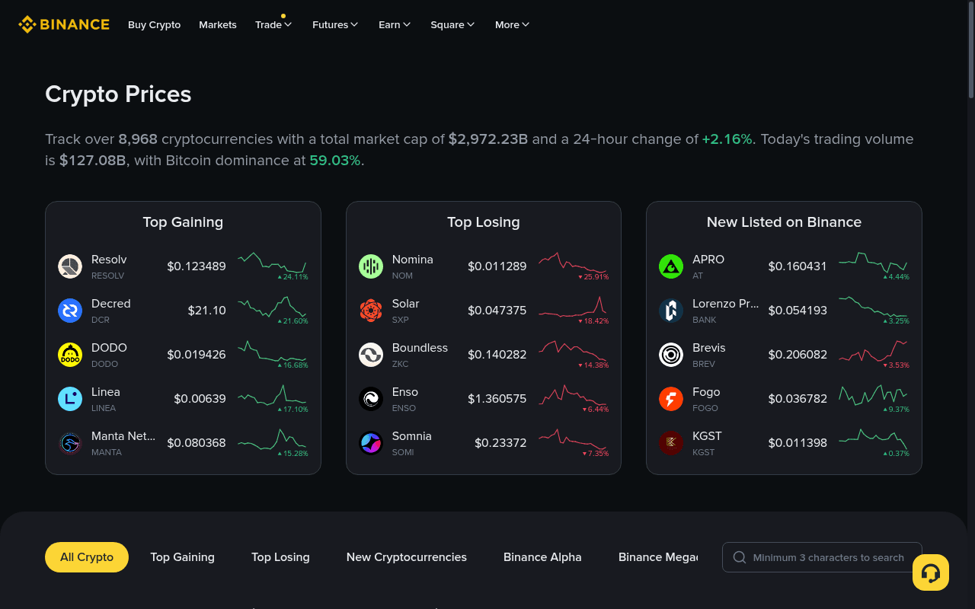
Task: Click the Resolv coin icon
Action: click(x=70, y=266)
